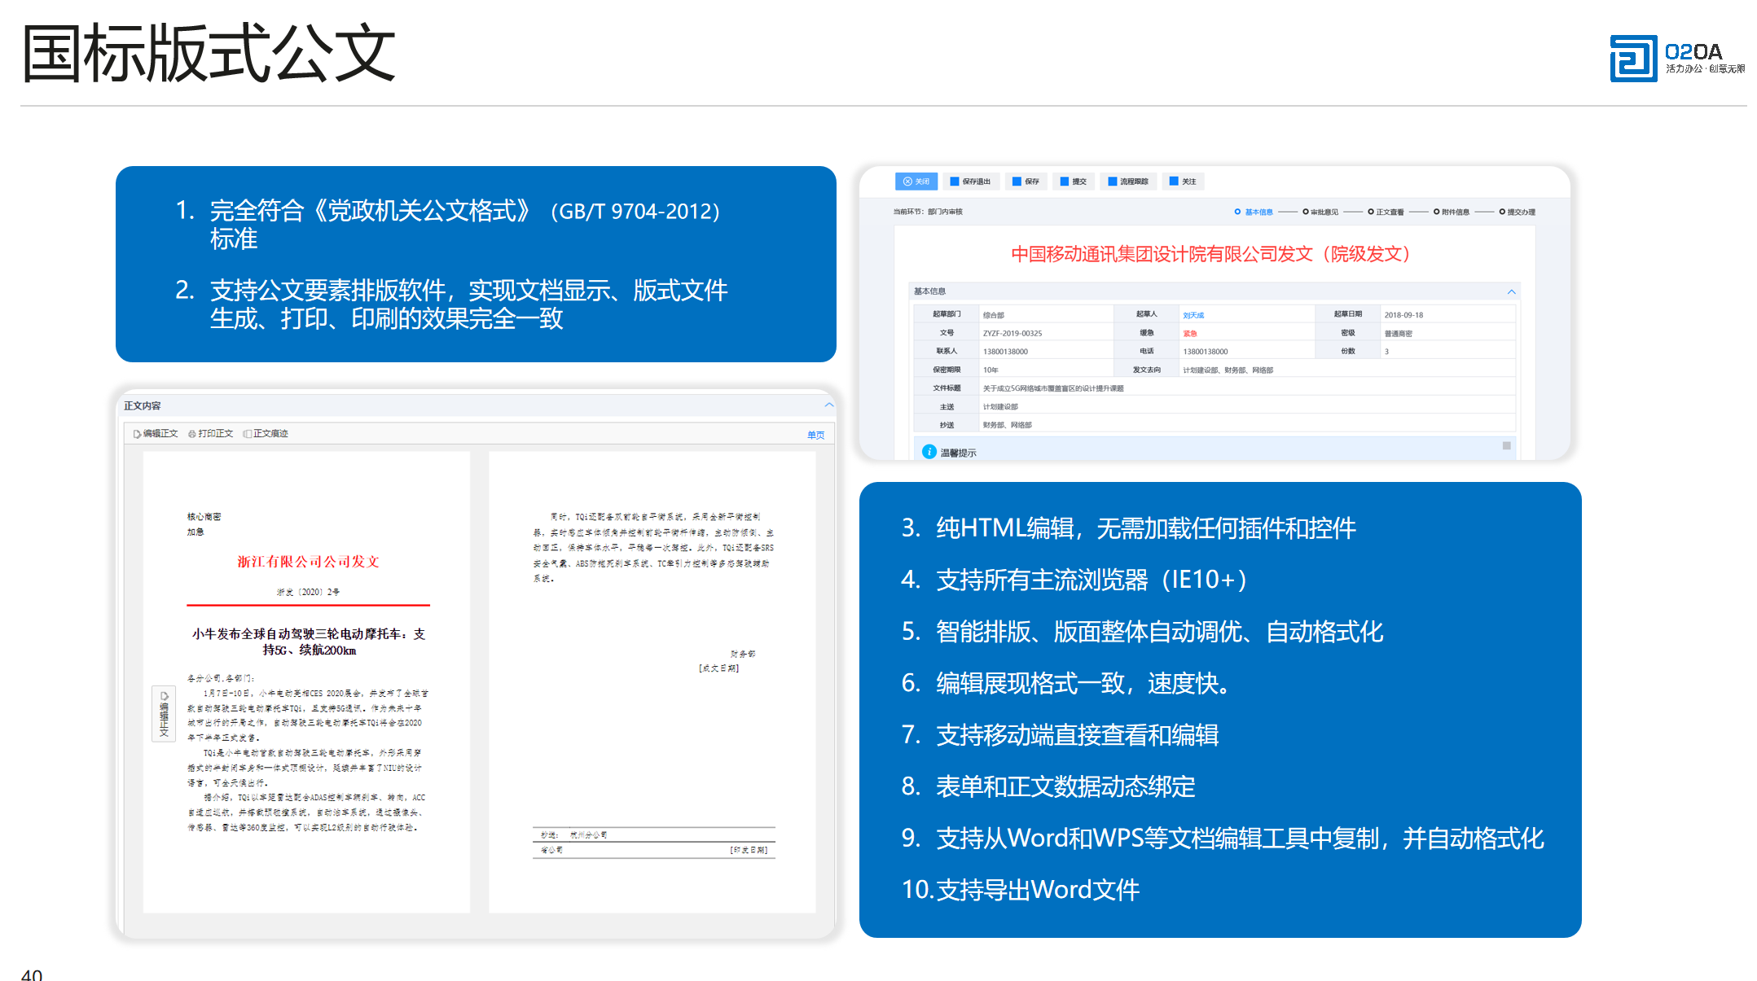Select the 正文查看 step tab

tap(1386, 212)
